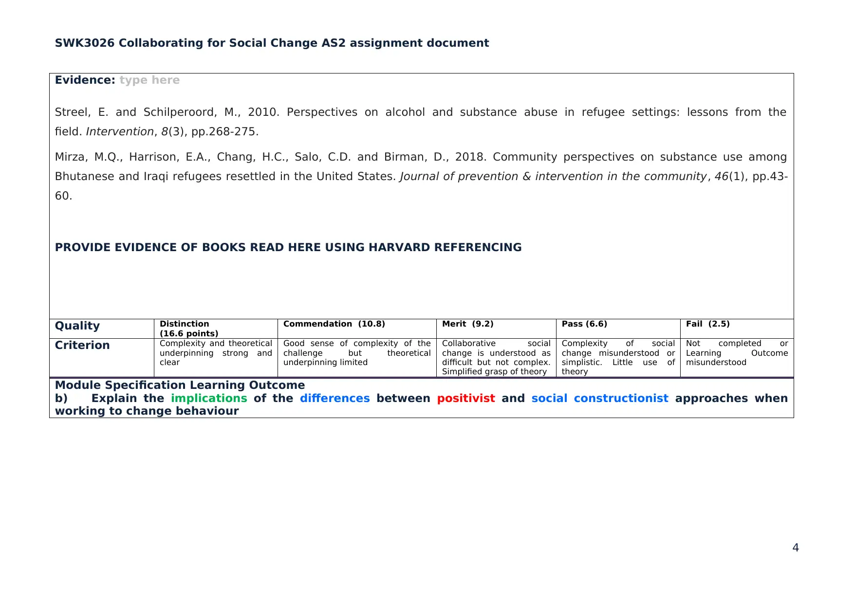This screenshot has width=854, height=604.
Task: Click the '60.' page number continuation line
Action: tap(63, 196)
